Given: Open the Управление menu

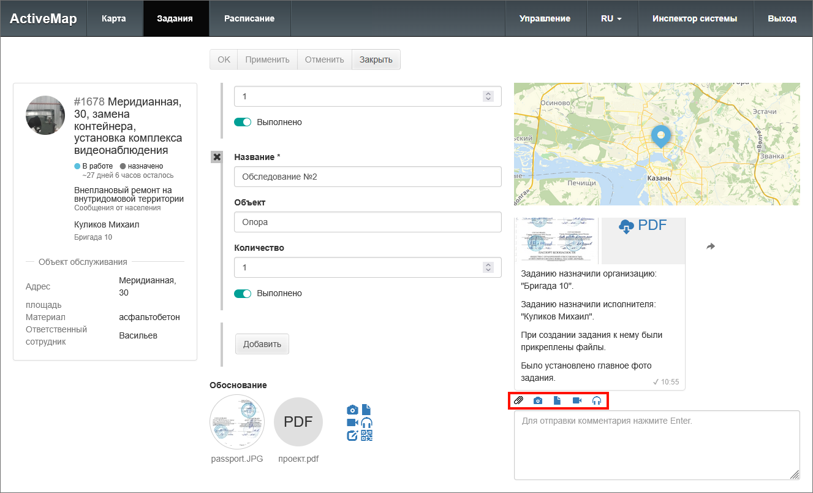Looking at the screenshot, I should click(x=545, y=18).
